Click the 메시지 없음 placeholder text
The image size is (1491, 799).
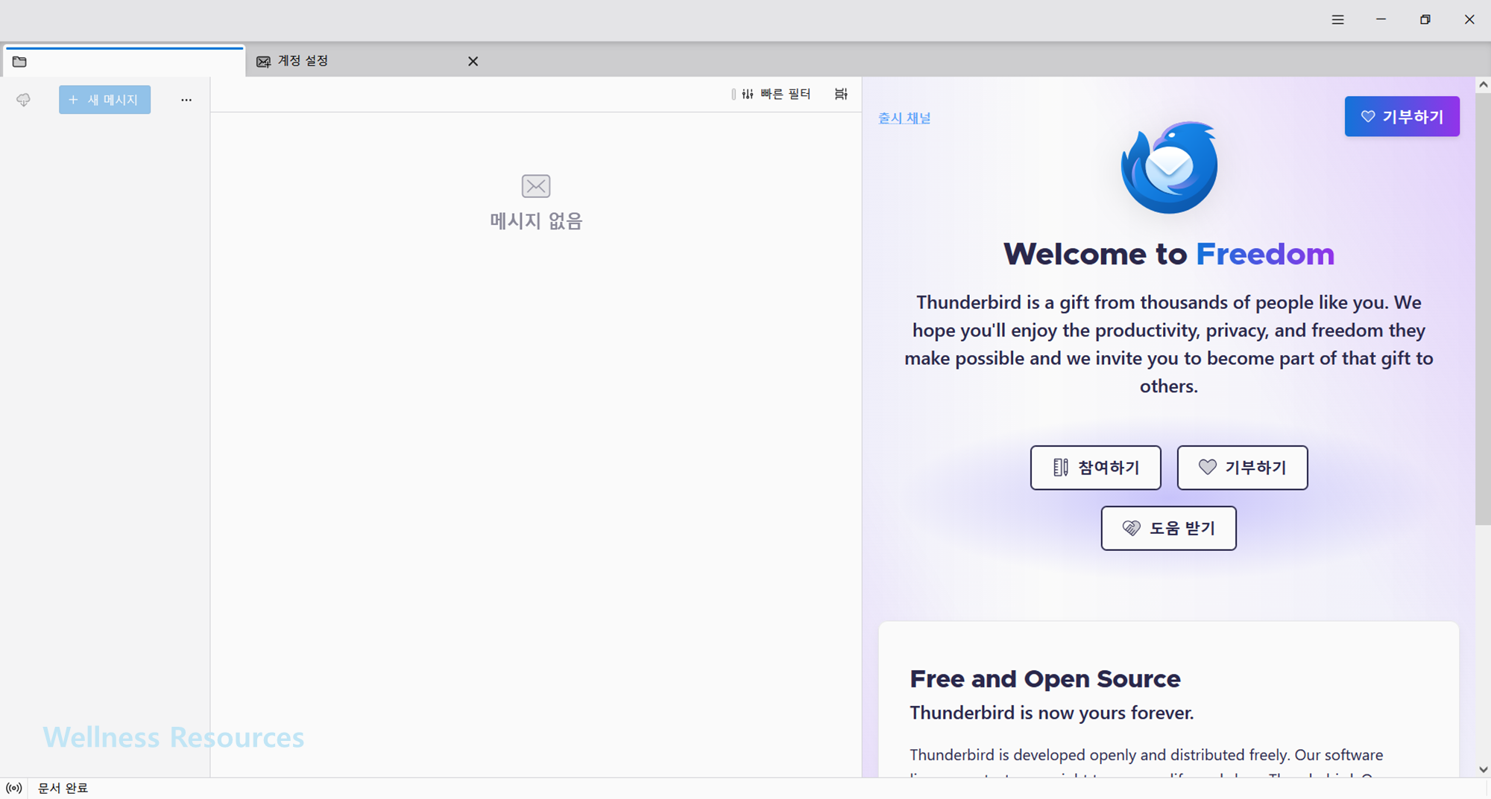click(x=536, y=220)
